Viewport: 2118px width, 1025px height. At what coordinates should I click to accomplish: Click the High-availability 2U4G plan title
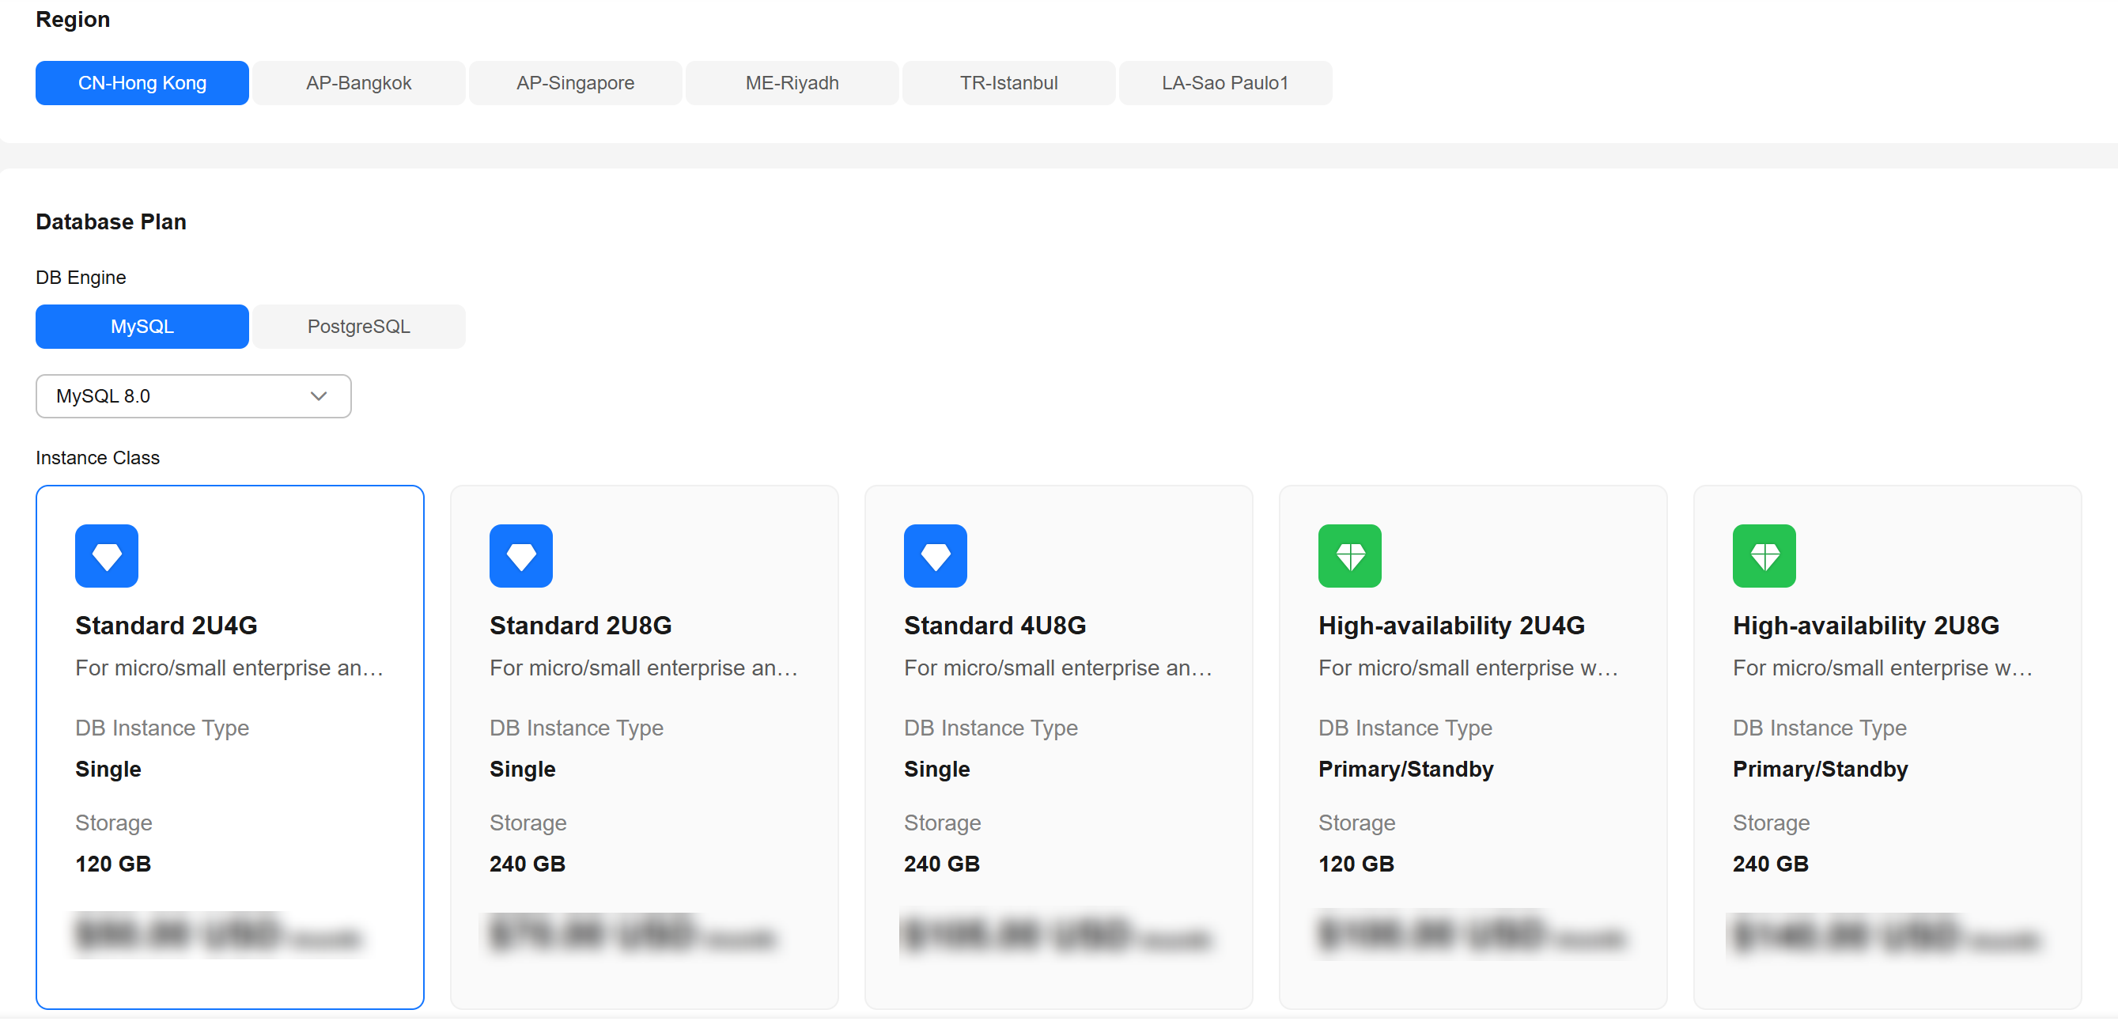coord(1451,626)
